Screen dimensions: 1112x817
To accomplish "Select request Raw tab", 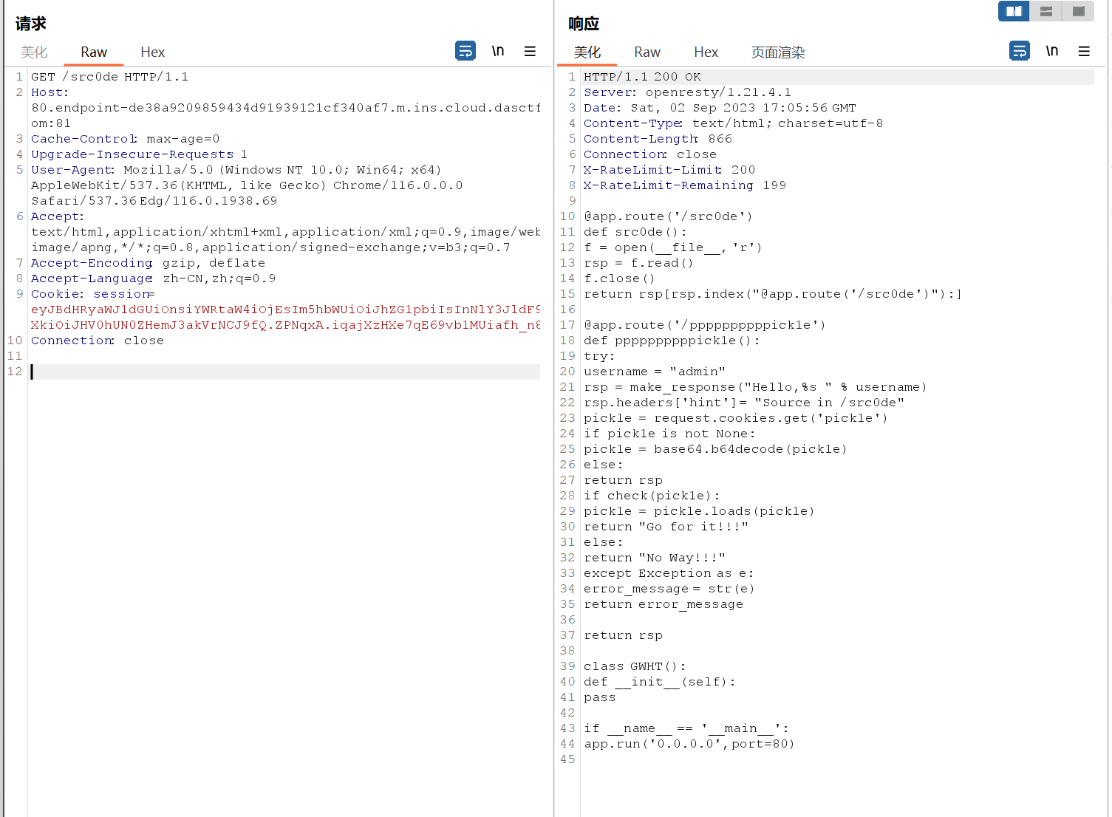I will click(x=94, y=52).
